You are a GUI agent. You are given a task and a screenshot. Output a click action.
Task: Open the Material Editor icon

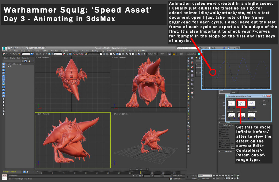(126, 54)
